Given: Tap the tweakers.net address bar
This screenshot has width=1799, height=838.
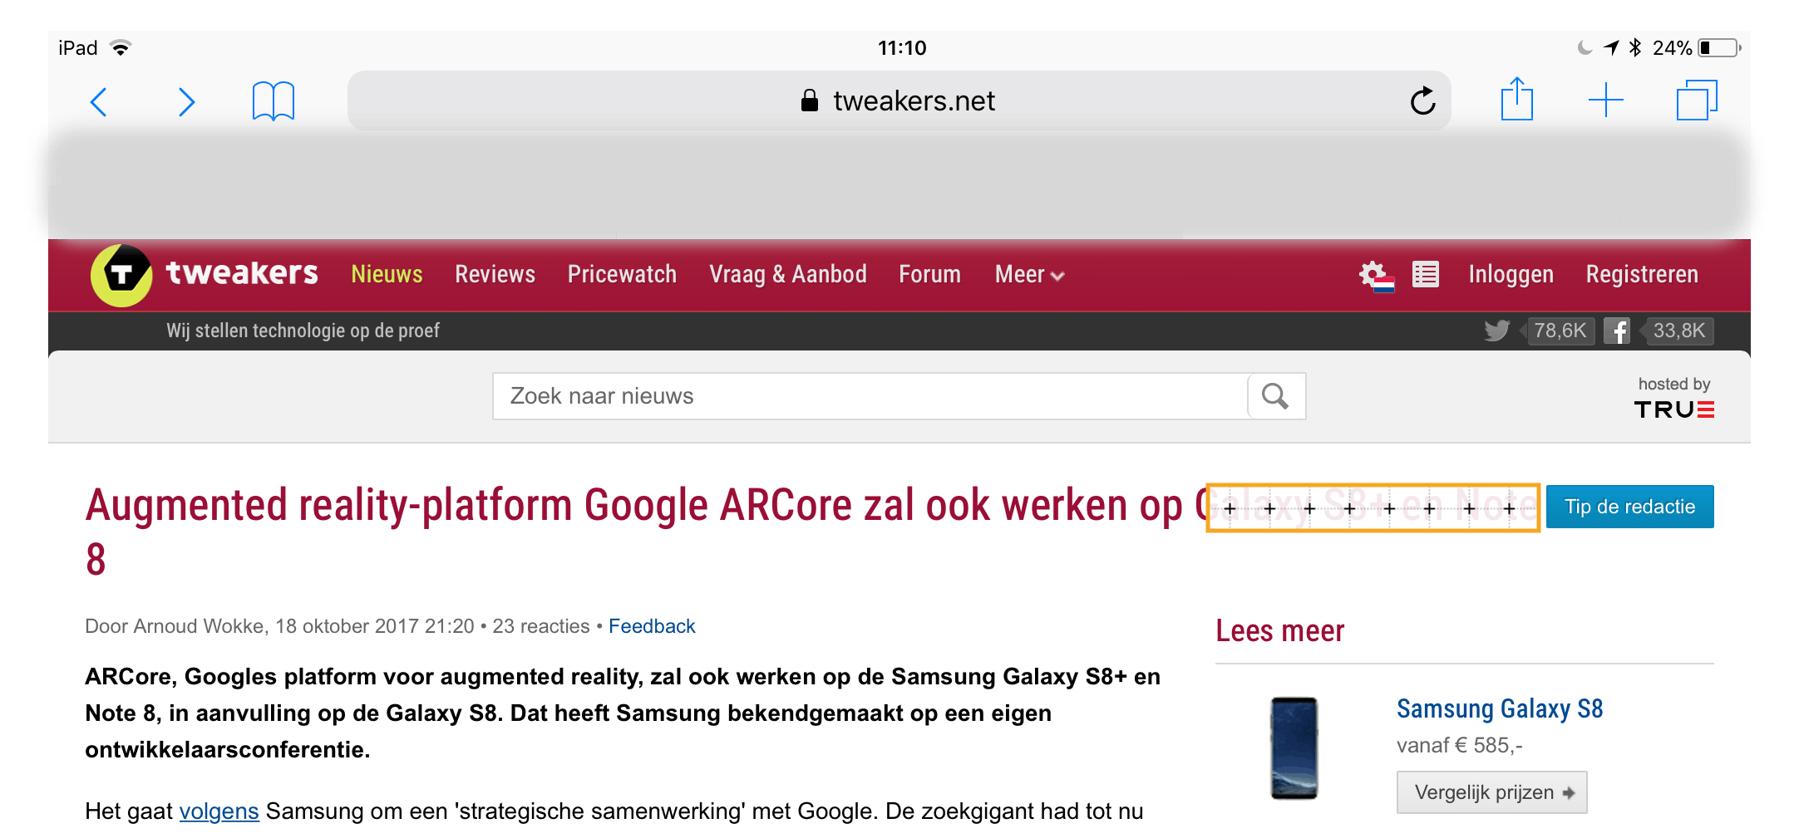Looking at the screenshot, I should click(x=899, y=100).
